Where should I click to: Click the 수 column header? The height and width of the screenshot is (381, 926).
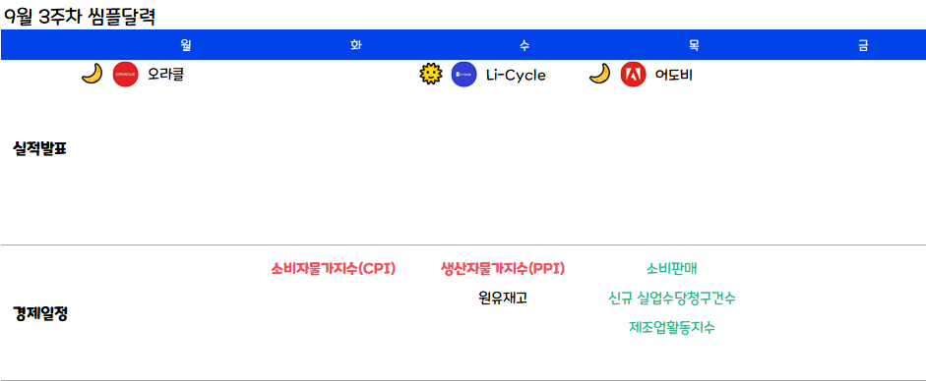pyautogui.click(x=525, y=45)
